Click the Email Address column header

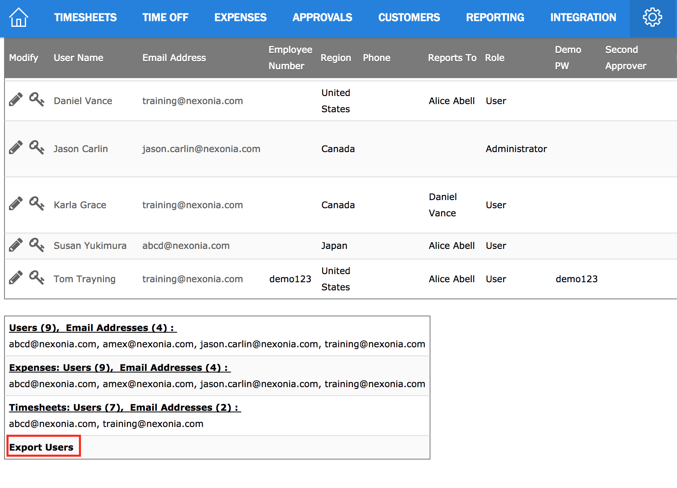click(x=174, y=58)
